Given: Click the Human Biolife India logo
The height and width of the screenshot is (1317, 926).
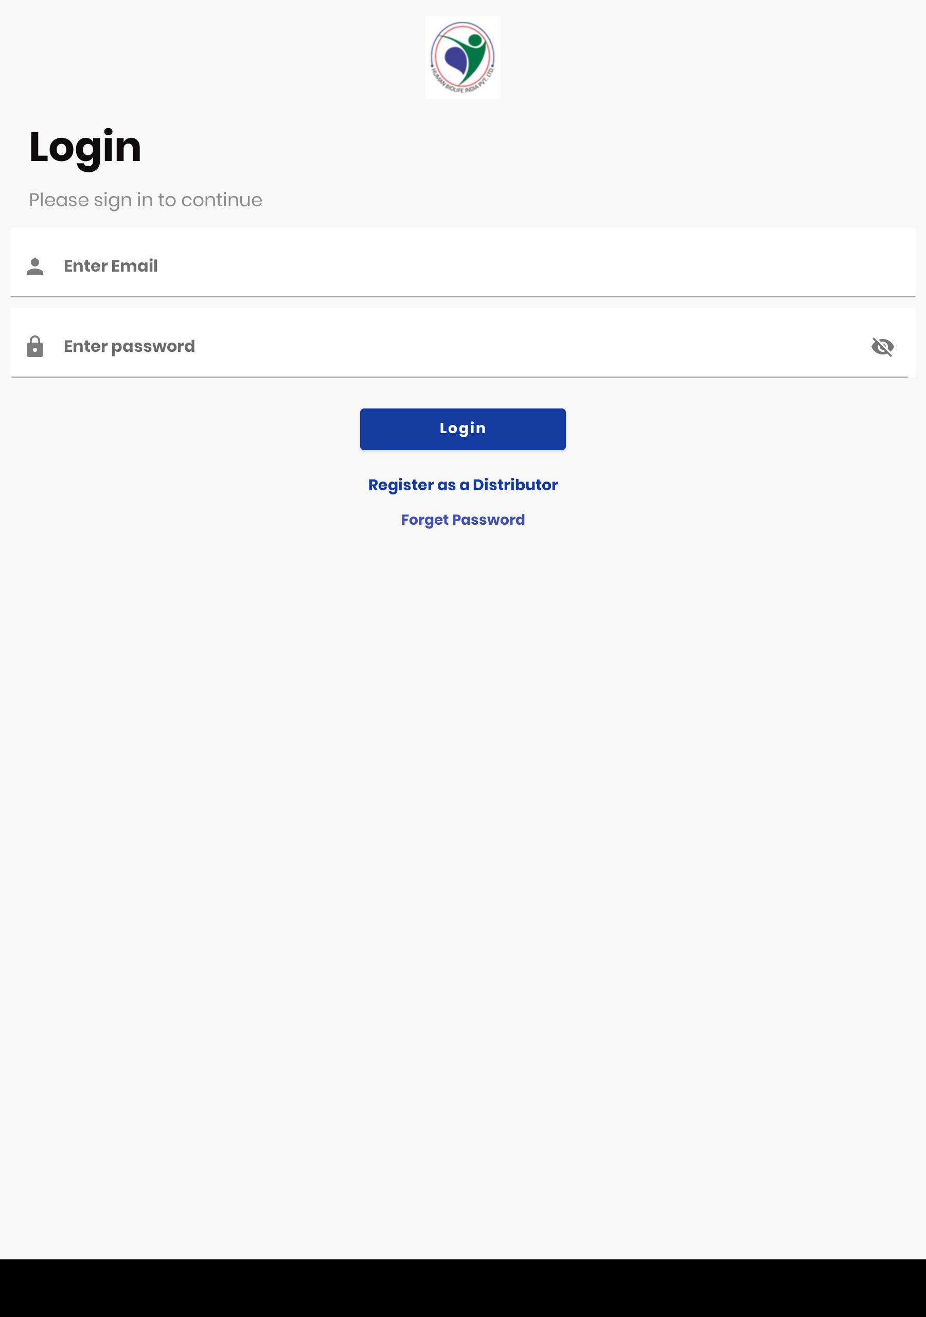Looking at the screenshot, I should tap(462, 57).
